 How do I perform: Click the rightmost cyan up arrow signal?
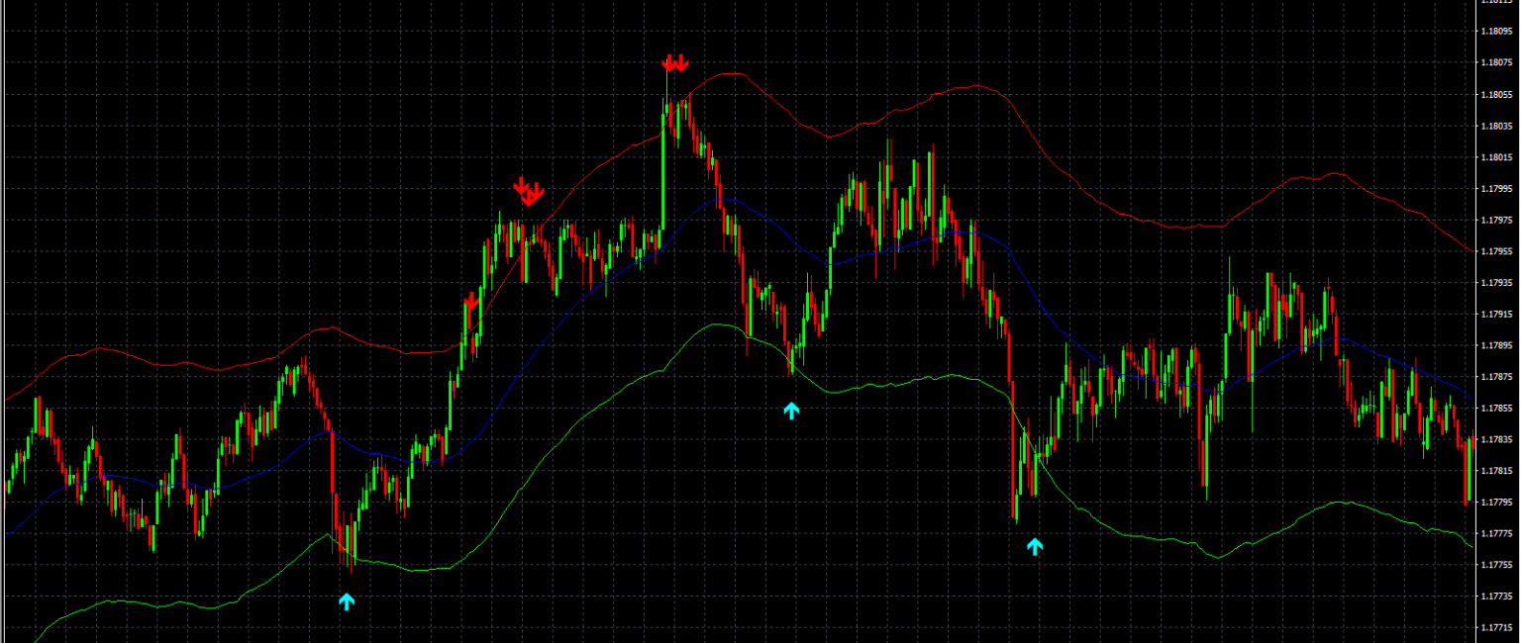pos(1036,545)
